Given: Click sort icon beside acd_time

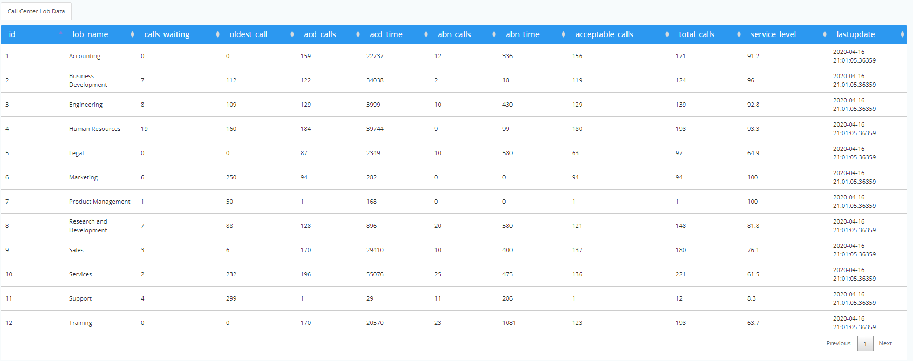Looking at the screenshot, I should click(x=426, y=34).
